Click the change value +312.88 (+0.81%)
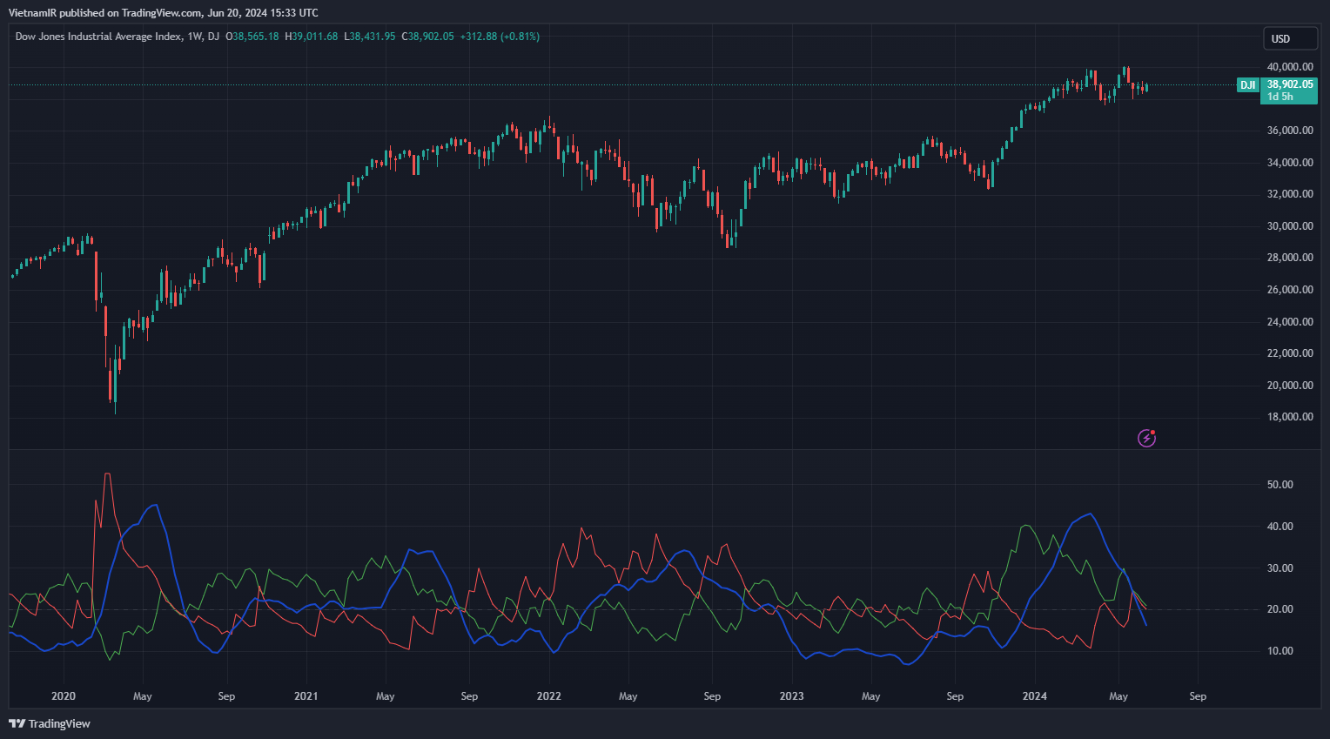This screenshot has width=1330, height=739. click(x=500, y=37)
